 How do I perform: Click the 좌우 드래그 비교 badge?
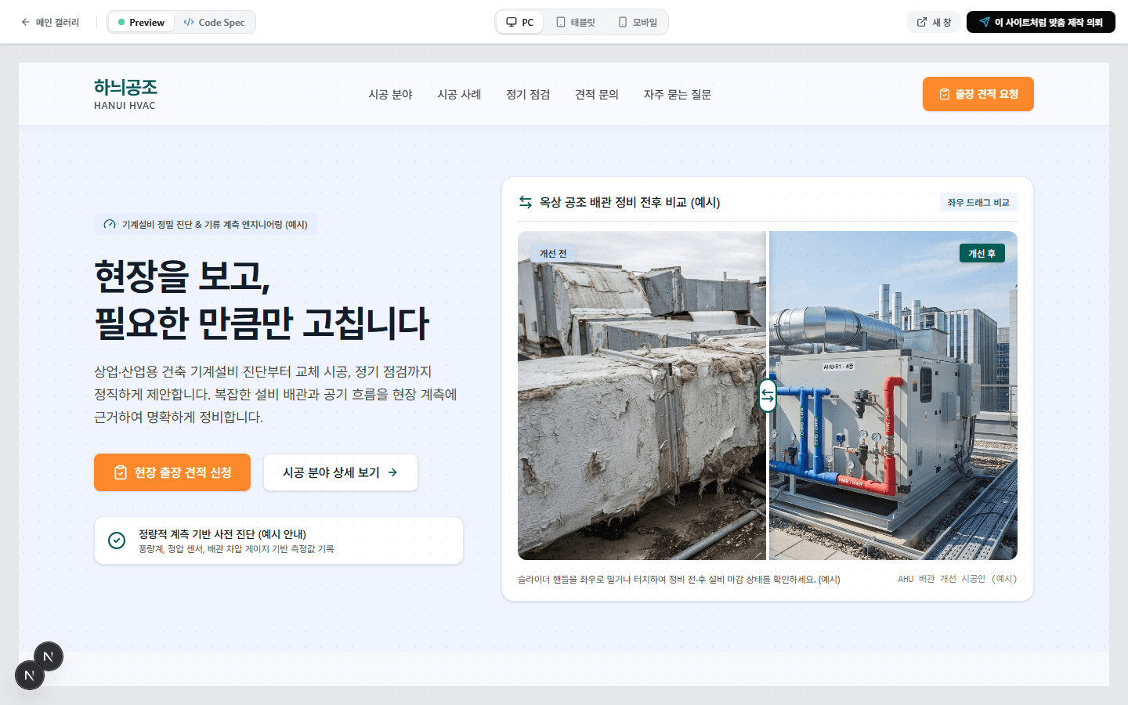click(x=978, y=202)
